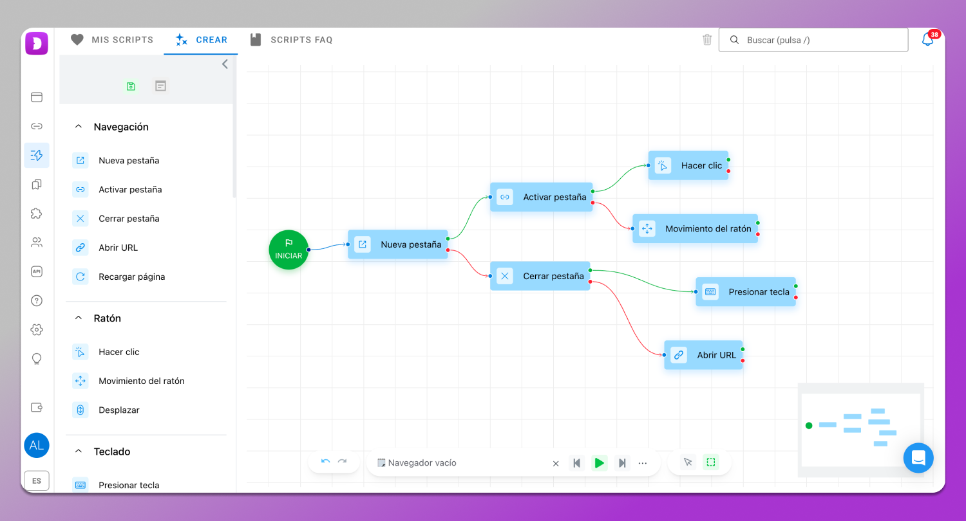Screen dimensions: 966x521
Task: Switch language with the ES button
Action: coord(37,480)
